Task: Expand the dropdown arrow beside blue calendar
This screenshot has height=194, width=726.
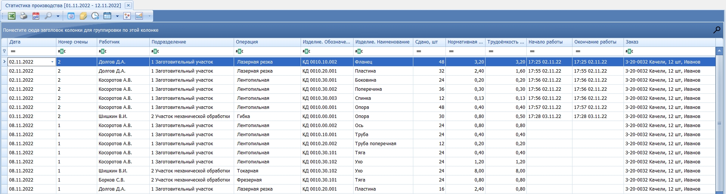Action: coord(117,16)
